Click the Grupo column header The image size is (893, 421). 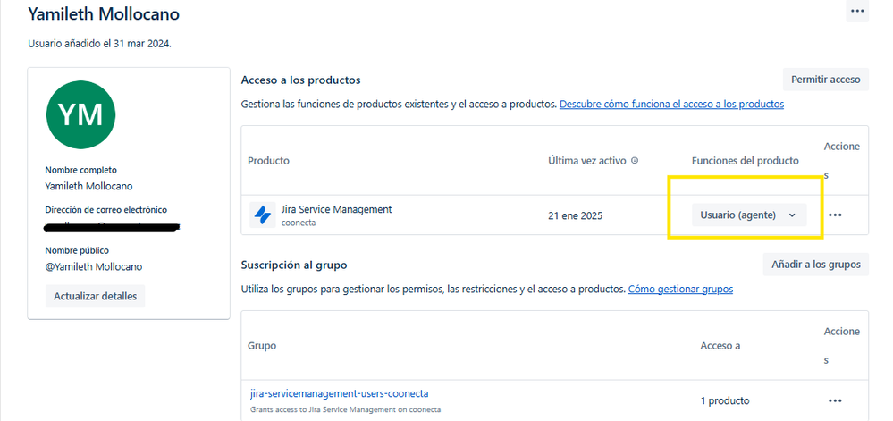[x=262, y=346]
